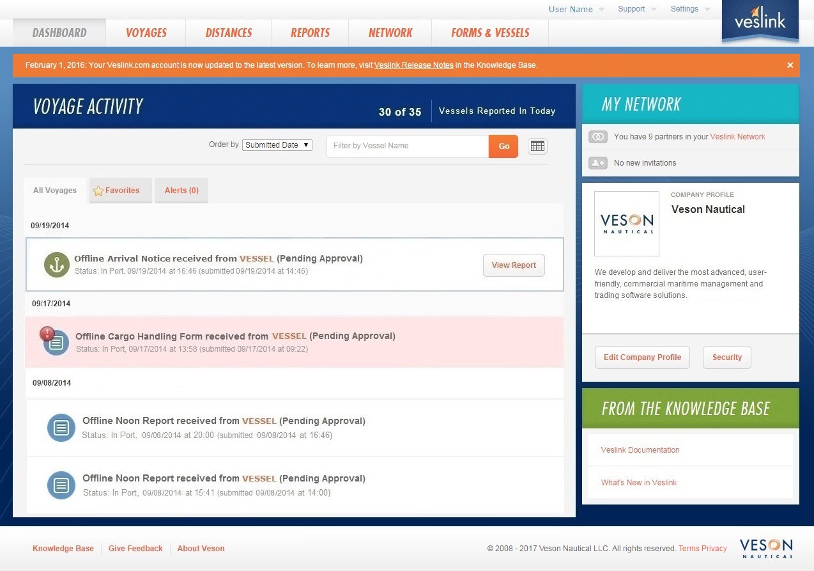The height and width of the screenshot is (571, 814).
Task: Click the Noon Report icon submitted at 16:46
Action: [61, 427]
